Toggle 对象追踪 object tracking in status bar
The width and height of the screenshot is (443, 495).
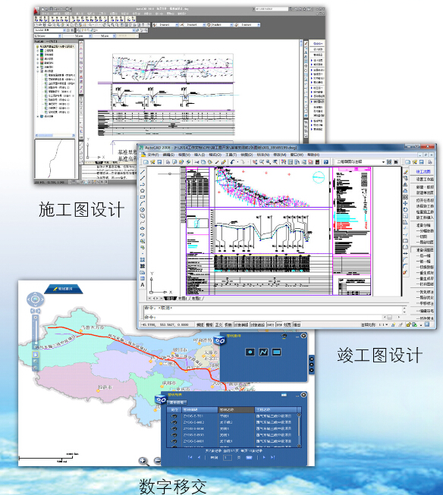pyautogui.click(x=257, y=324)
